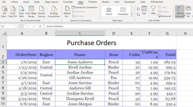Select column G header
Viewport: 193px width, 107px height.
[x=167, y=33]
